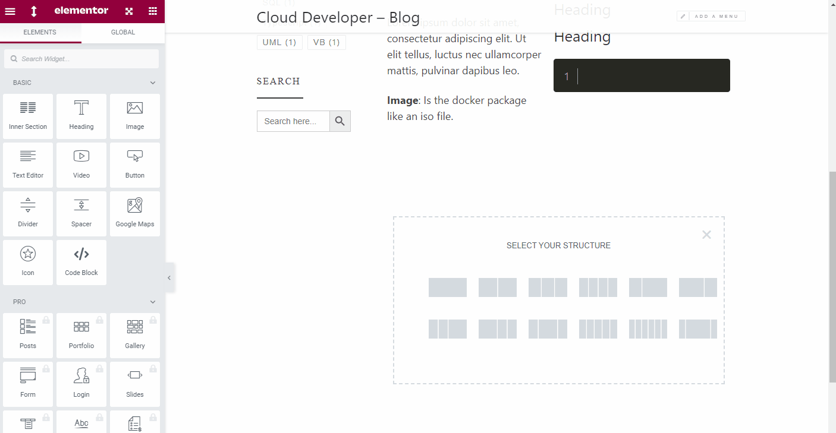Select the Button widget
836x433 pixels.
click(x=135, y=165)
